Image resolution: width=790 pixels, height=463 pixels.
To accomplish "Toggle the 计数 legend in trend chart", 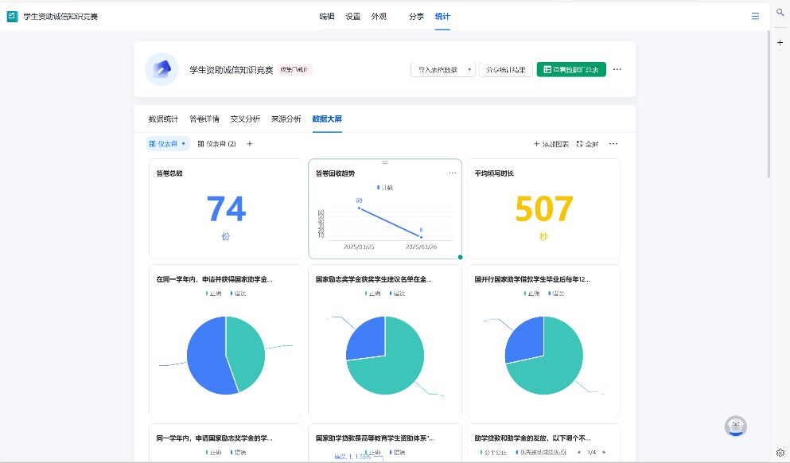I will coord(385,188).
